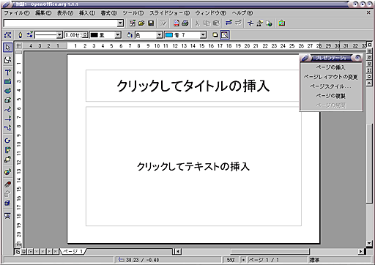The width and height of the screenshot is (375, 265).
Task: Open the Gallery icon
Action: (282, 23)
